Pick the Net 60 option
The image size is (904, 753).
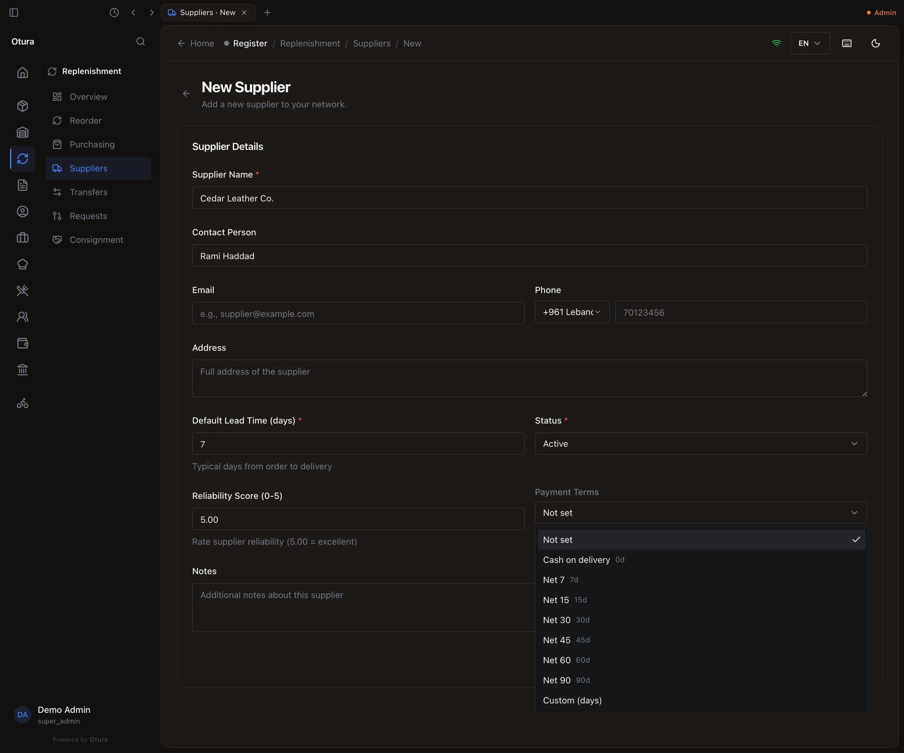pyautogui.click(x=701, y=660)
